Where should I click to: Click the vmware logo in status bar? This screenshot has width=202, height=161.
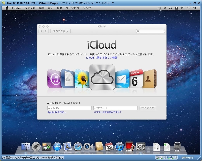click(187, 158)
